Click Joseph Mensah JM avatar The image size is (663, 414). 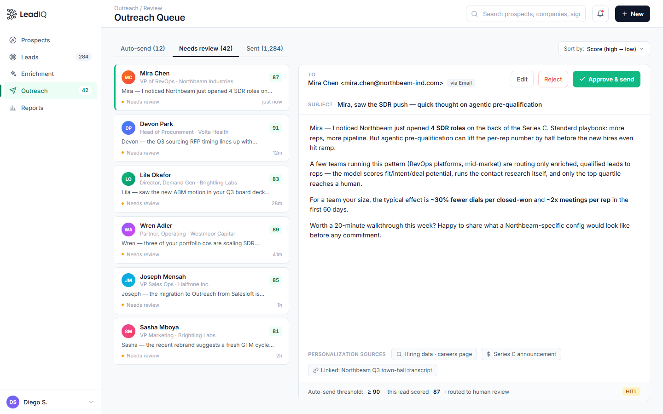[128, 280]
